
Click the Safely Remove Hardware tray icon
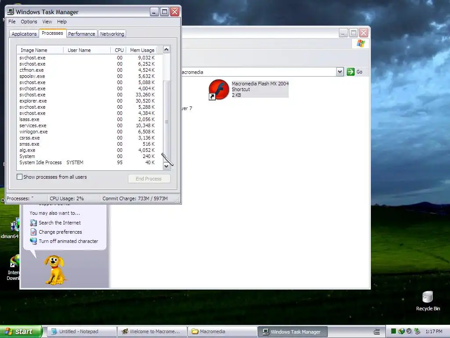417,331
